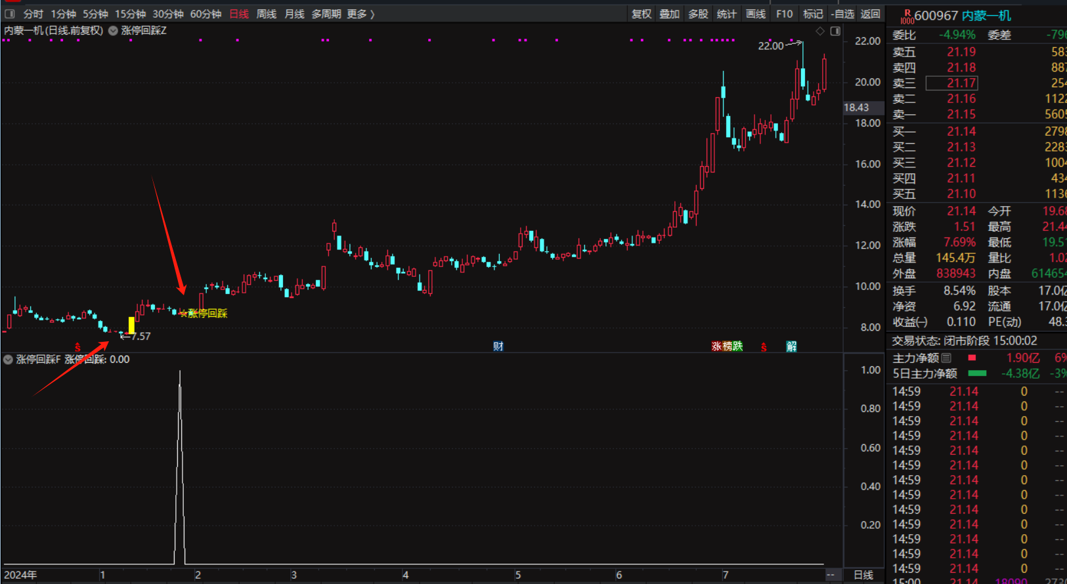Toggle the left sidebar panel icon
The height and width of the screenshot is (584, 1067).
point(9,14)
